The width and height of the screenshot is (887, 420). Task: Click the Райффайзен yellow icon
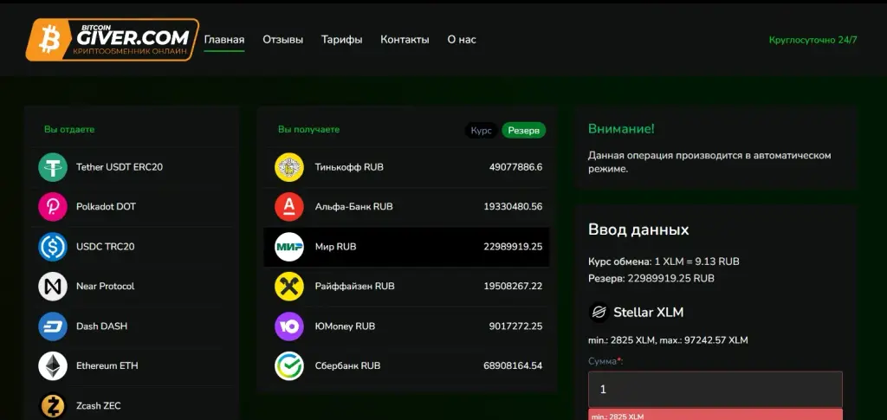pyautogui.click(x=289, y=287)
